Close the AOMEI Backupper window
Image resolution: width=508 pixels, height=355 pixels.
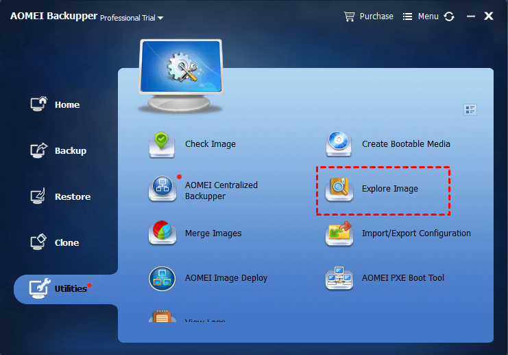pyautogui.click(x=489, y=16)
